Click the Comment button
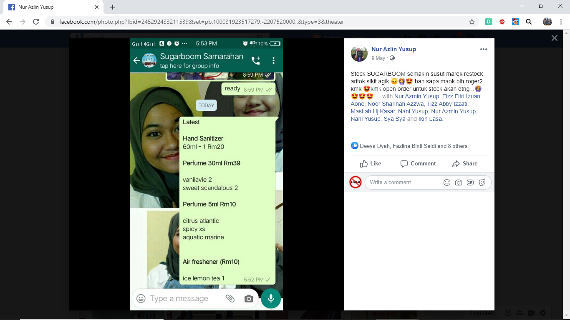570x320 pixels. click(418, 164)
